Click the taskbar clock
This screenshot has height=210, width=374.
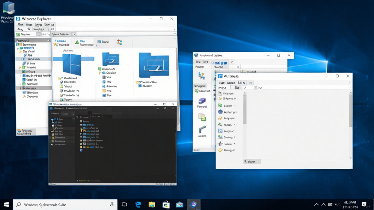[350, 205]
